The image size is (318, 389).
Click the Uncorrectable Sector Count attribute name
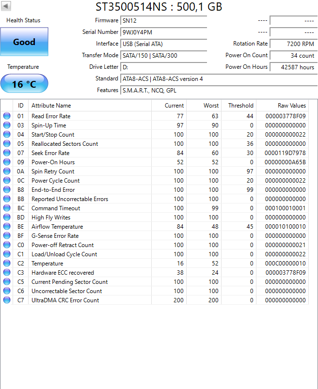[66, 291]
